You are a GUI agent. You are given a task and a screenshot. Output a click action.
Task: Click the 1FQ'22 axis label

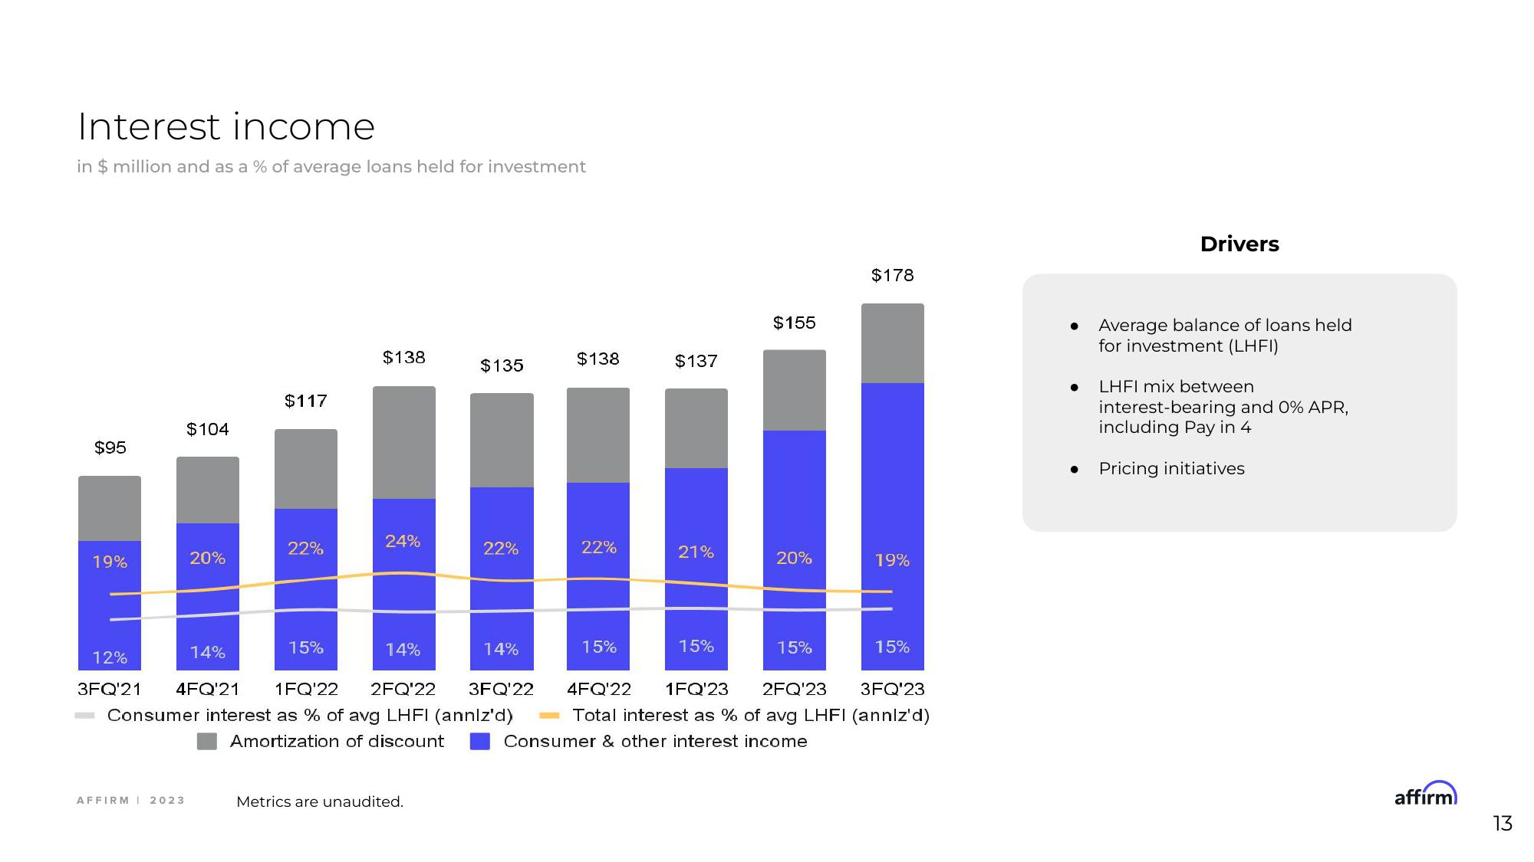point(305,689)
